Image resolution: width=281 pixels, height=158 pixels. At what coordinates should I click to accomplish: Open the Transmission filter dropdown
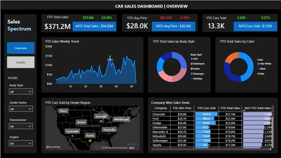tap(21, 126)
